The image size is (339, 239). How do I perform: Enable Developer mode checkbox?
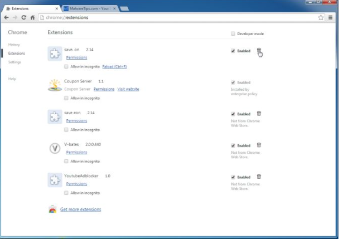[x=233, y=34]
